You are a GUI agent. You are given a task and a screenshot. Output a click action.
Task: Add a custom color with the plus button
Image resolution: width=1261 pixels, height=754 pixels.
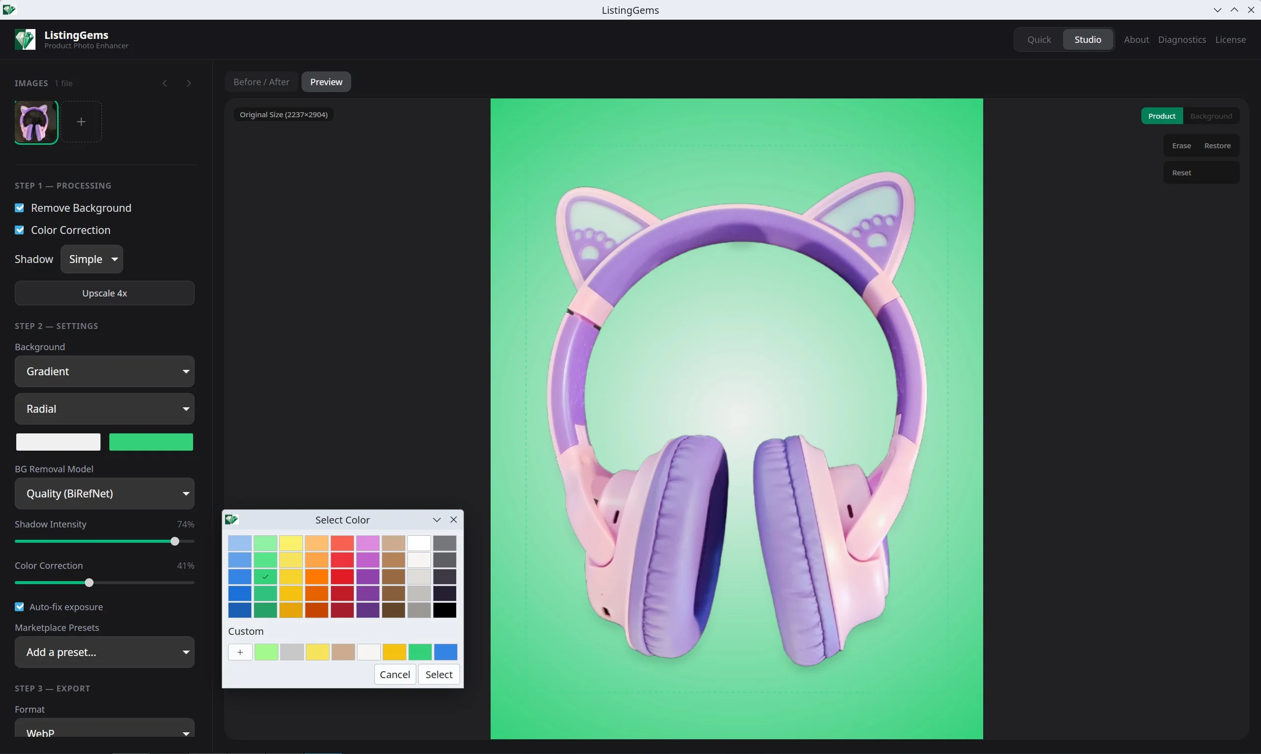pos(240,652)
